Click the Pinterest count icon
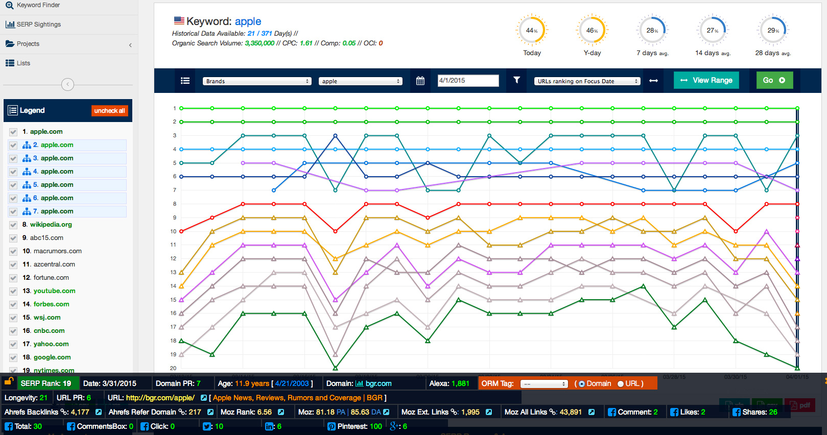Viewport: 827px width, 435px height. 332,426
